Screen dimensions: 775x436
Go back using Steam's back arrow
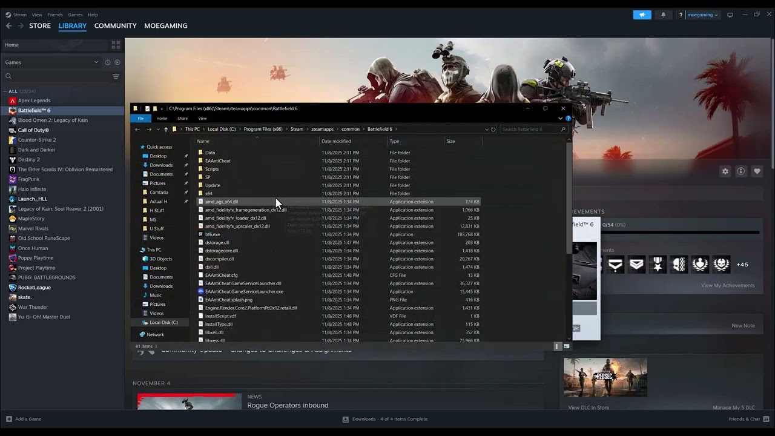tap(8, 25)
